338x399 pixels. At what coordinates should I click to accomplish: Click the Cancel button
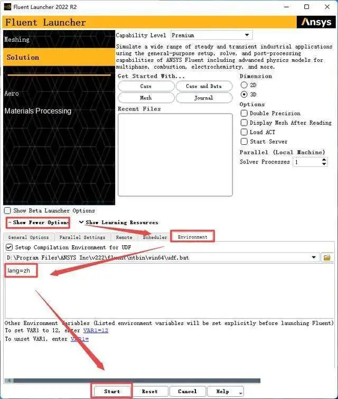[x=187, y=391]
